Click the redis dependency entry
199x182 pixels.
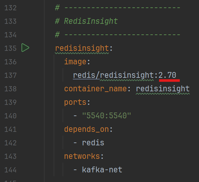coord(93,143)
